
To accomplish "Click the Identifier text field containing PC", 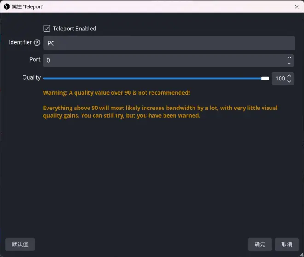I will coord(169,43).
